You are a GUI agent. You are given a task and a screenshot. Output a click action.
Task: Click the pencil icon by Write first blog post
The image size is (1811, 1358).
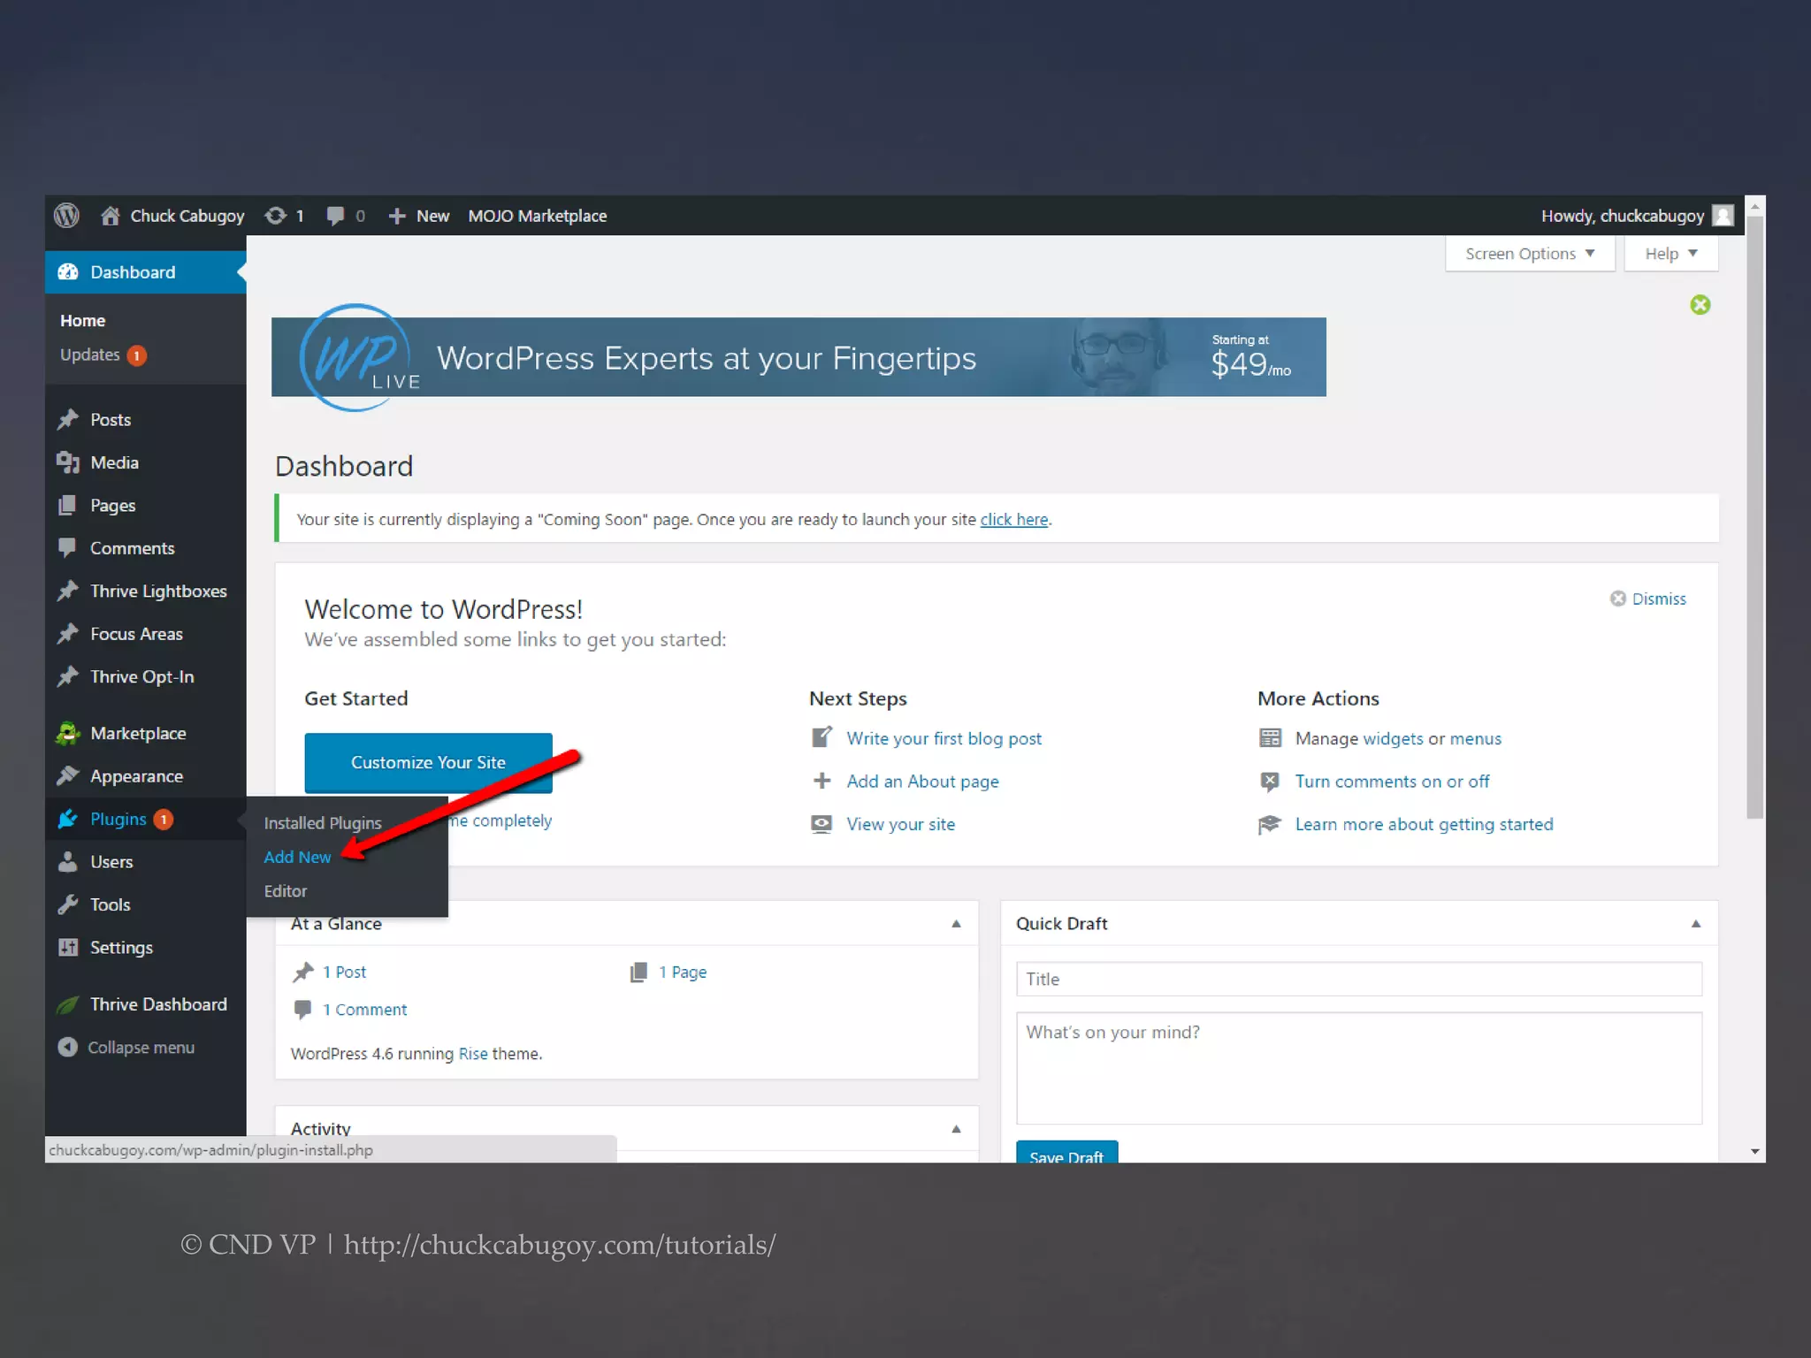[x=821, y=737]
